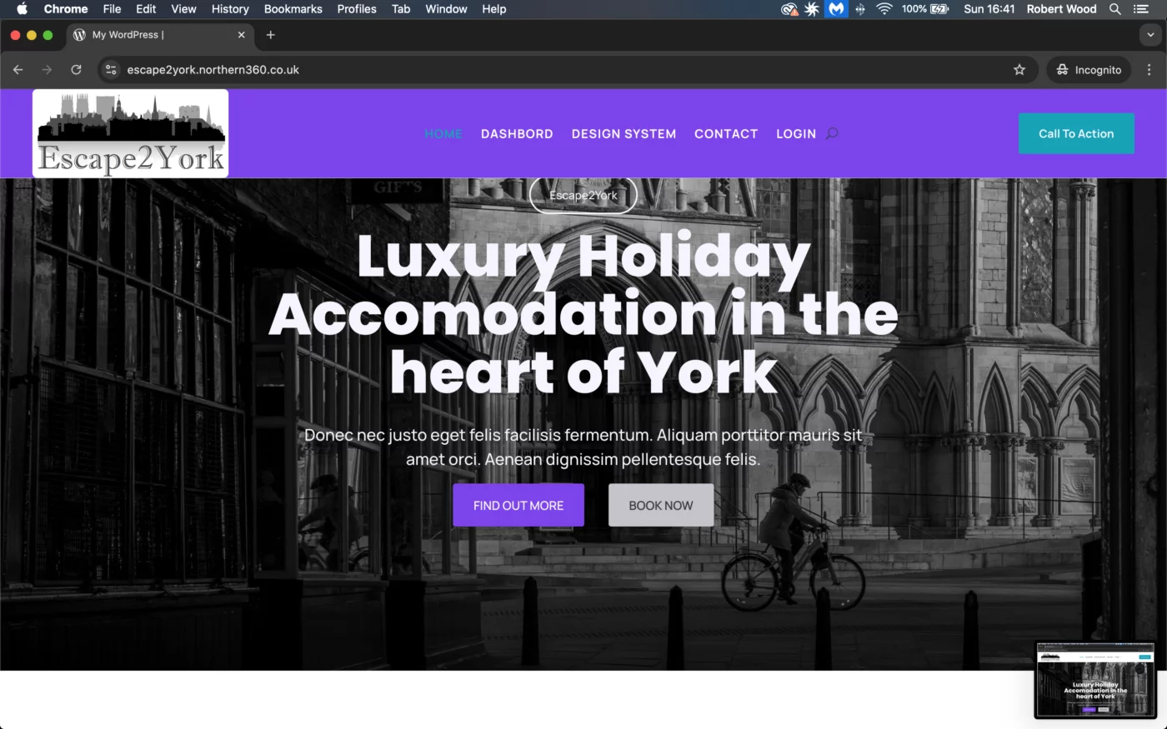Screen dimensions: 1167x729
Task: Open the Profiles menu
Action: click(x=357, y=9)
